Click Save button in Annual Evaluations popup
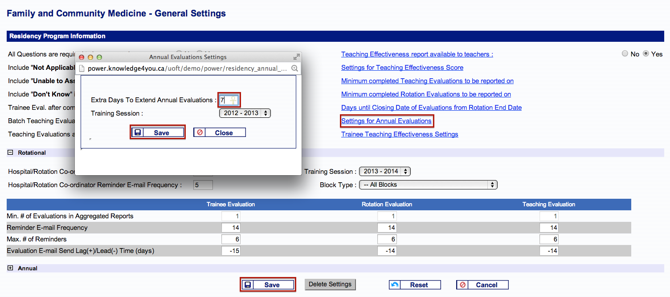 (157, 132)
